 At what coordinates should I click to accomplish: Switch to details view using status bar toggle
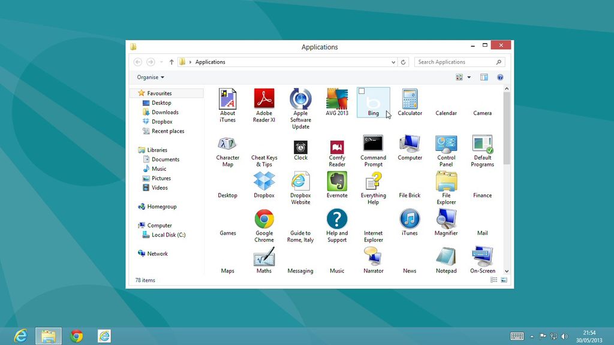(494, 280)
